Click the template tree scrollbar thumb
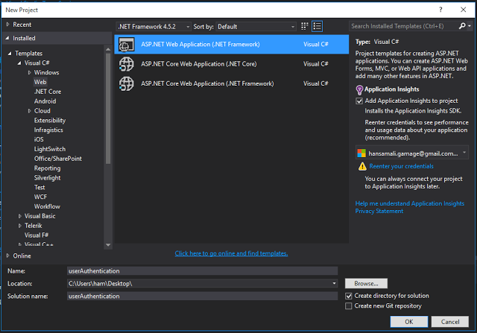477x333 pixels. [108, 109]
